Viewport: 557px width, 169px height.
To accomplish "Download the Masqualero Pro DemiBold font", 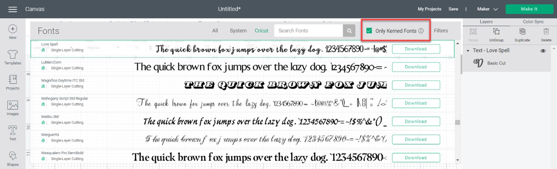I will tap(416, 158).
